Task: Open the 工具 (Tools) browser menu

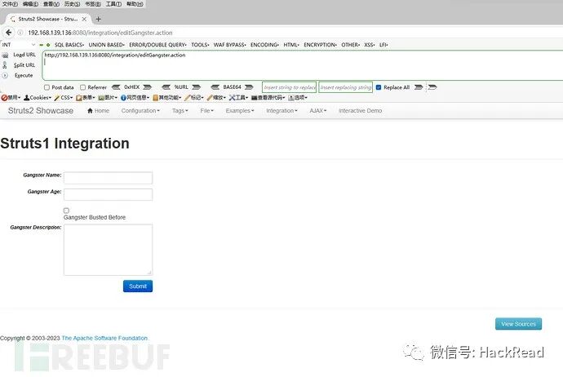Action: 113,4
